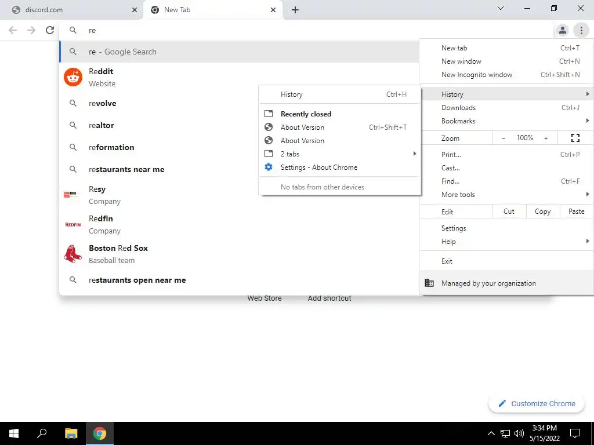594x445 pixels.
Task: Click the Customize Chrome button
Action: (537, 403)
